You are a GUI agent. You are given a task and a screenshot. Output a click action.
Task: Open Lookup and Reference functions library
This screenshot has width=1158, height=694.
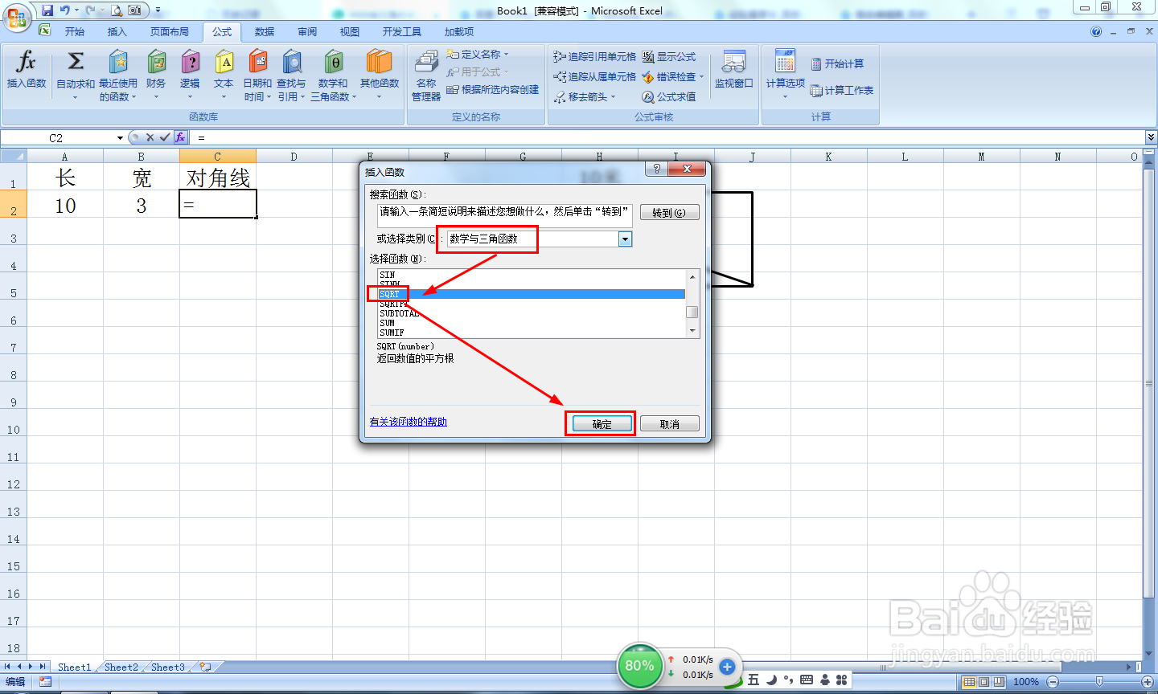(291, 75)
